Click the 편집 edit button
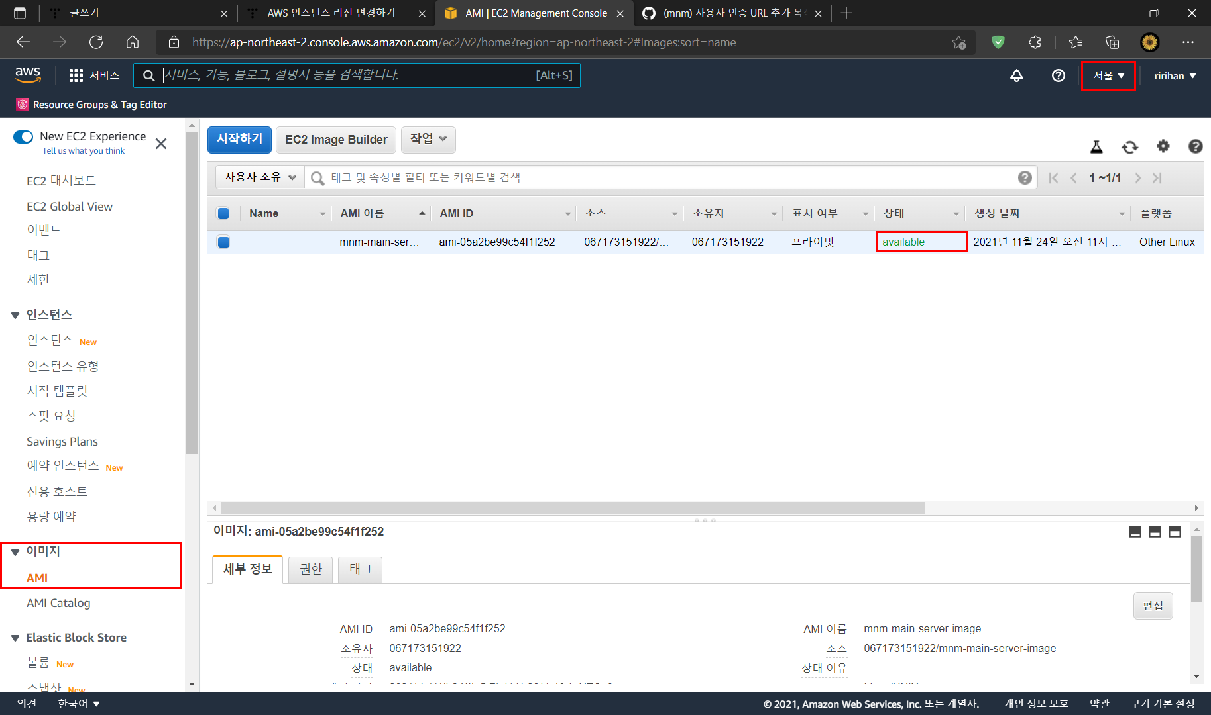 (1153, 606)
